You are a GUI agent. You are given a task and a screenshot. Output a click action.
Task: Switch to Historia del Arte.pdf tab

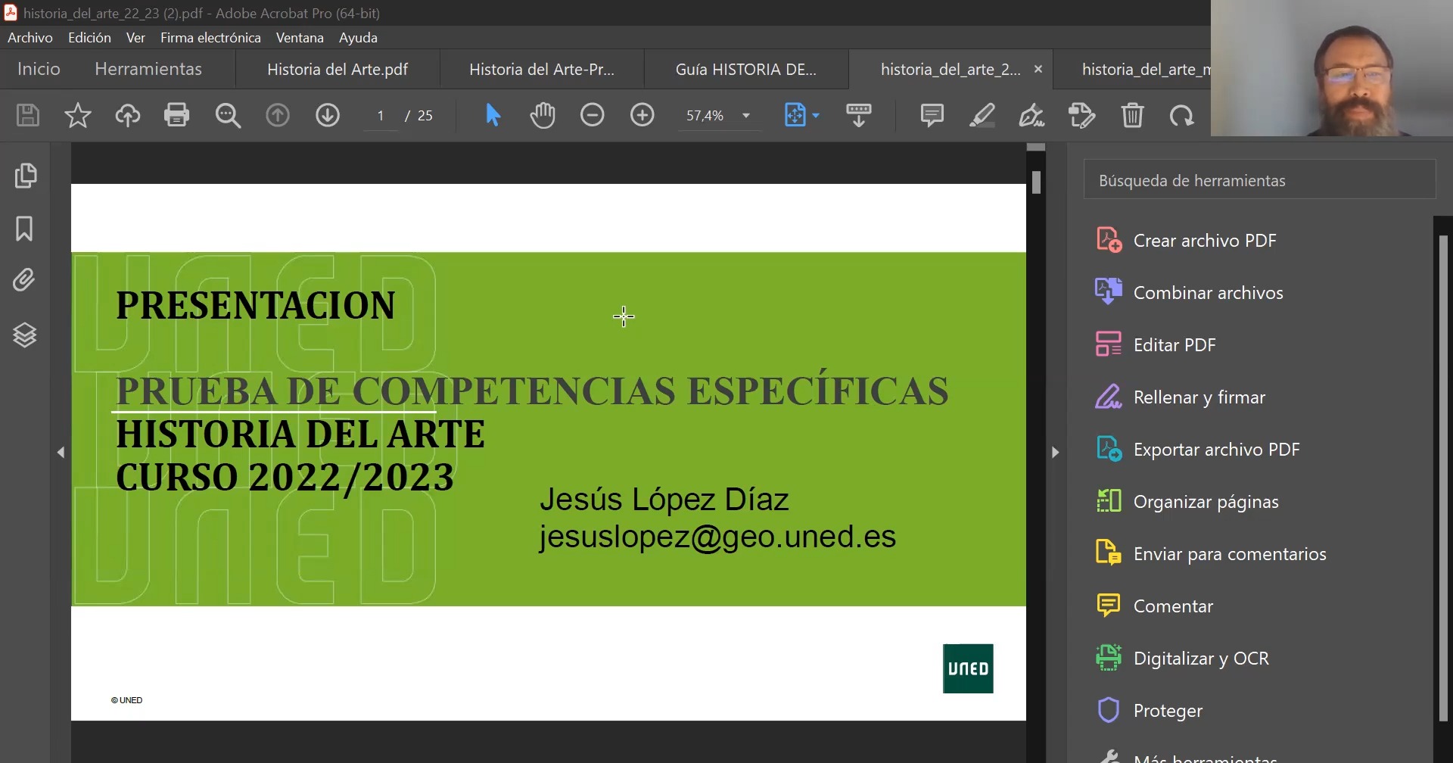tap(338, 70)
